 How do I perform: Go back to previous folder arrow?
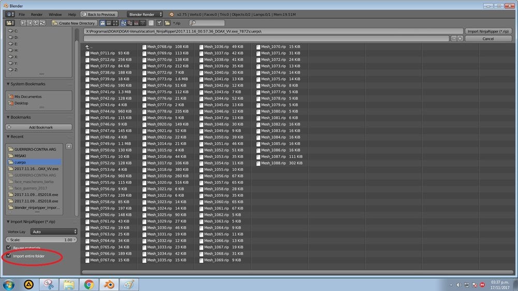click(x=23, y=23)
